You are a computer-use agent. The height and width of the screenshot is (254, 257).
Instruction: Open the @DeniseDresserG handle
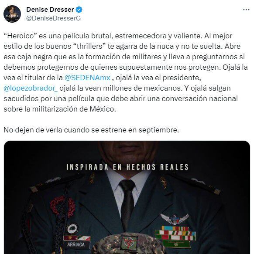pos(53,18)
